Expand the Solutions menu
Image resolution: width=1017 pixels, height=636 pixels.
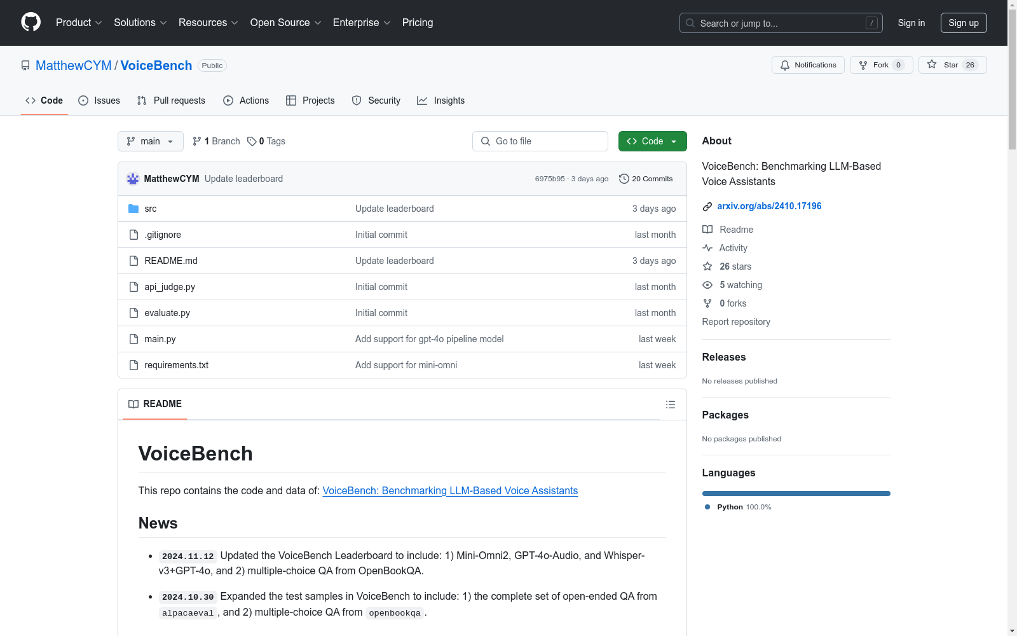(140, 22)
